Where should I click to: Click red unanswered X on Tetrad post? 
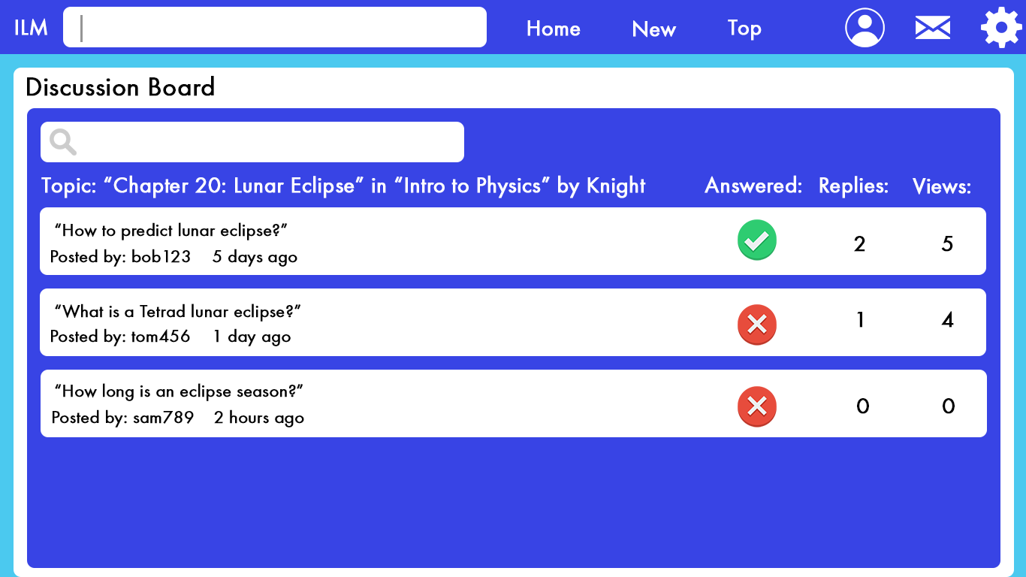[757, 325]
